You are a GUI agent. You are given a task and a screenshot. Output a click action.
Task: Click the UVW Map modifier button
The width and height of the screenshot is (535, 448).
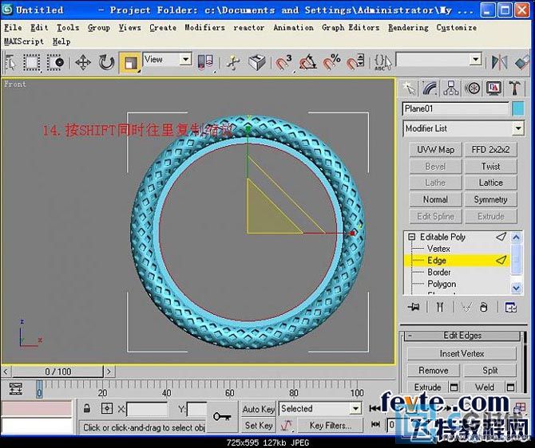436,150
